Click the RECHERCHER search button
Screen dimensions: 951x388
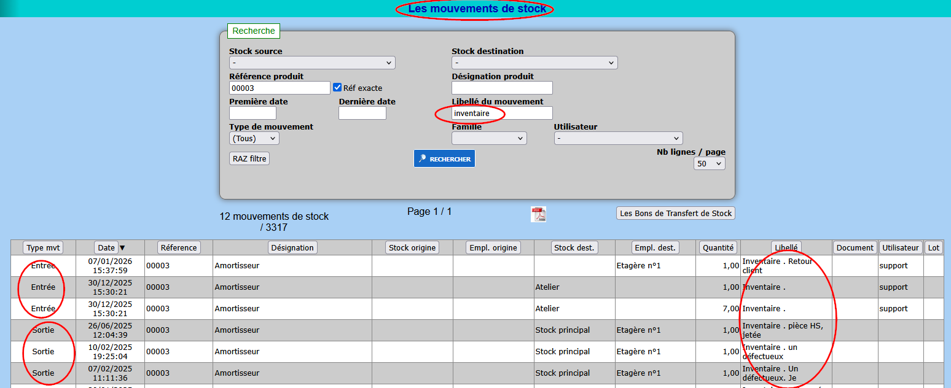[444, 158]
